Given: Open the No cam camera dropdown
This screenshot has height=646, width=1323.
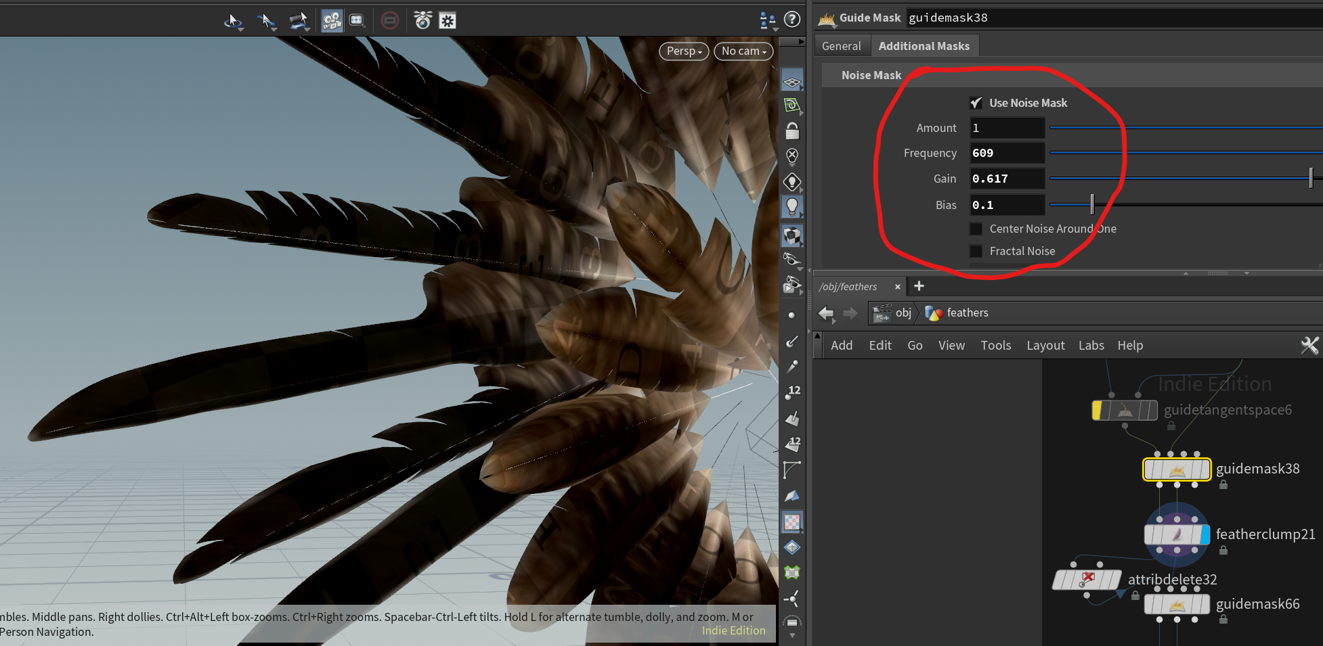Looking at the screenshot, I should pyautogui.click(x=743, y=51).
